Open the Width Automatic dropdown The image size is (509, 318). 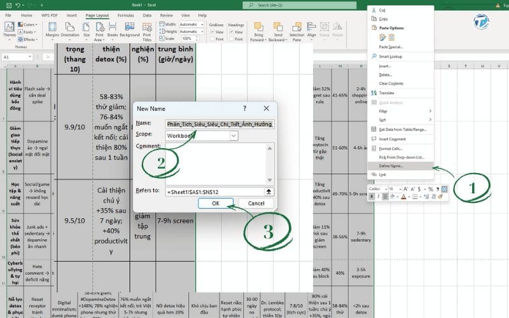coord(202,24)
